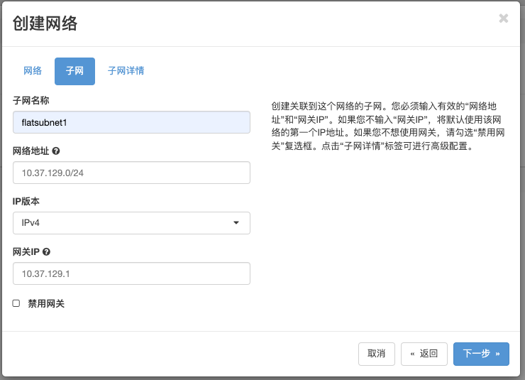This screenshot has height=380, width=525.
Task: Click the 网关IP input showing 10.37.129.1
Action: (x=131, y=273)
